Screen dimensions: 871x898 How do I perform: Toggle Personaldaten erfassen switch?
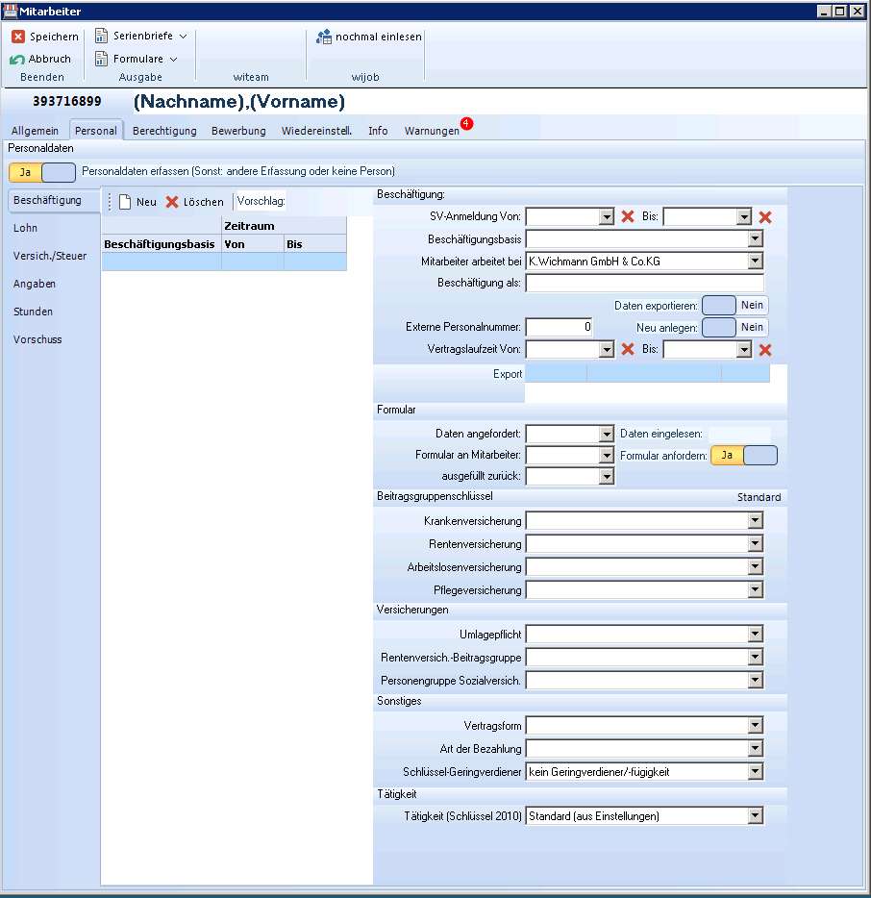click(x=41, y=172)
